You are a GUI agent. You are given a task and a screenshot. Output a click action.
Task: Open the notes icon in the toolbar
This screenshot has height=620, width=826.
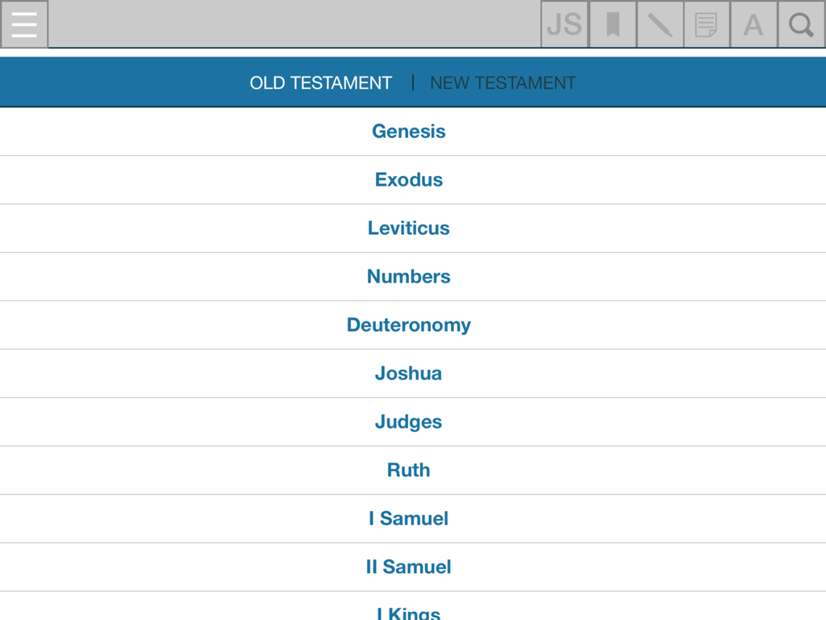[706, 24]
